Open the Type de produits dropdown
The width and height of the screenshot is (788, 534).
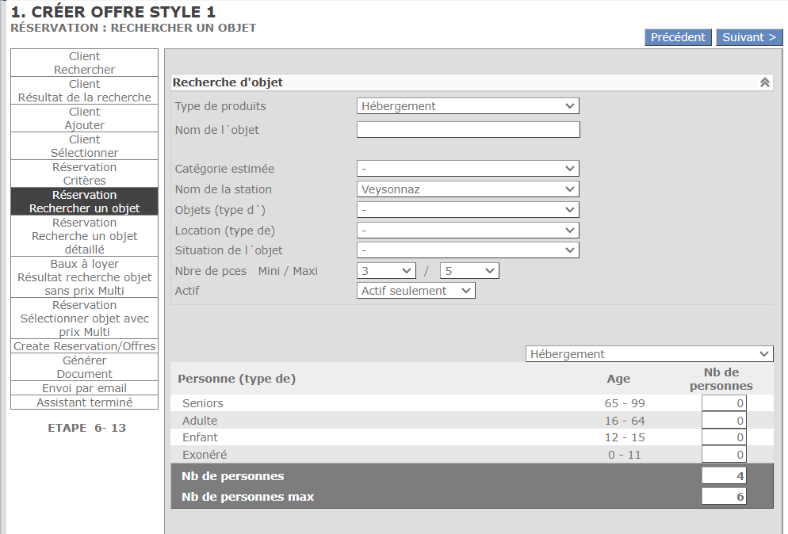tap(468, 106)
